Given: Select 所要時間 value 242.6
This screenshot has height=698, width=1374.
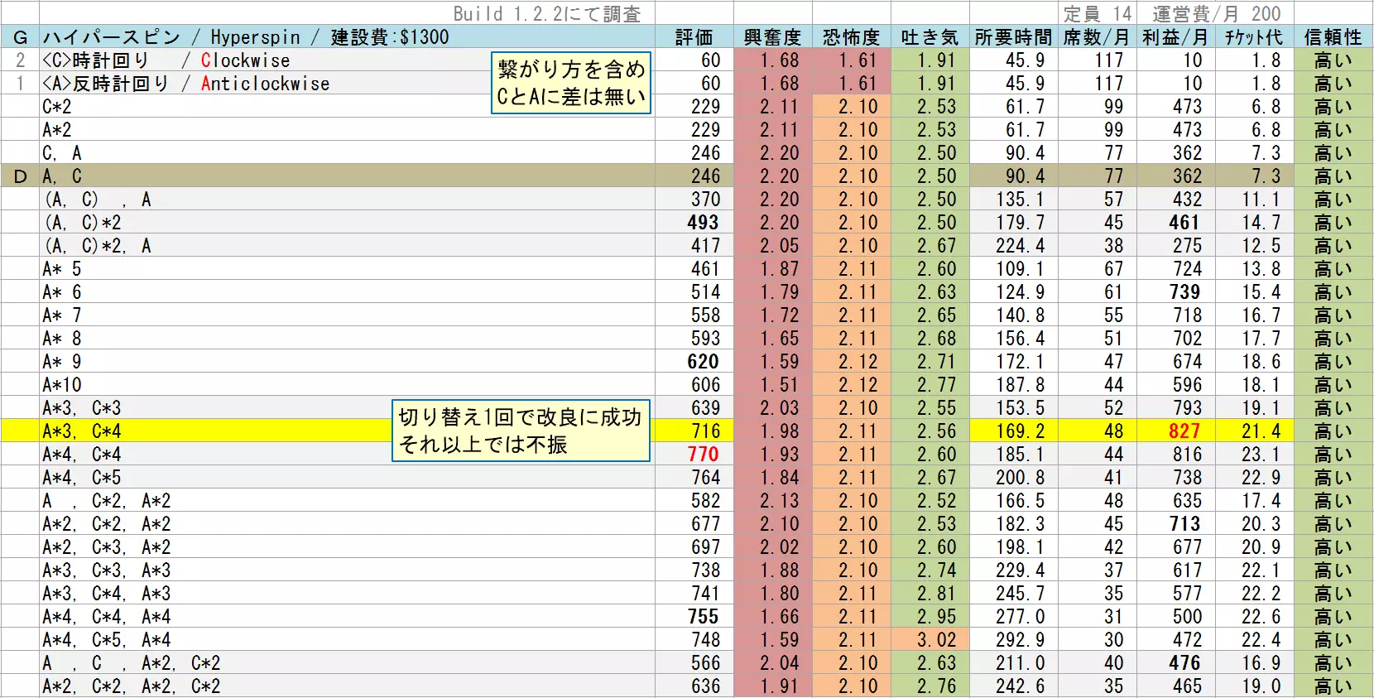Looking at the screenshot, I should click(1021, 686).
